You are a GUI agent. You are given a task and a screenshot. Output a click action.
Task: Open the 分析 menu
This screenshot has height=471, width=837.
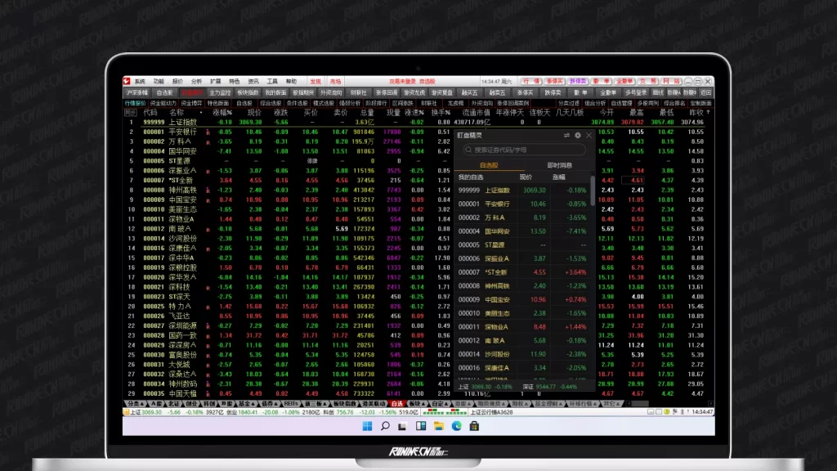(196, 82)
